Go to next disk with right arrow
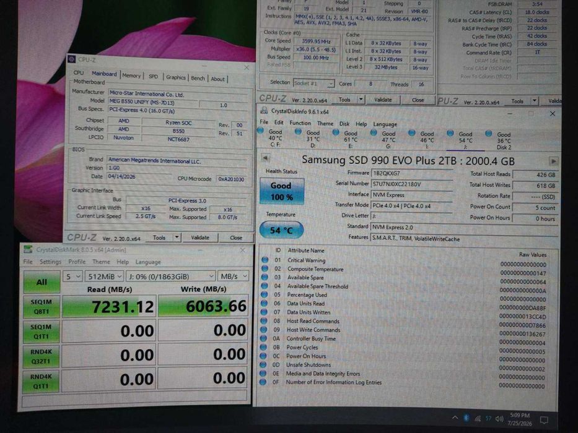The height and width of the screenshot is (433, 578). [x=553, y=161]
